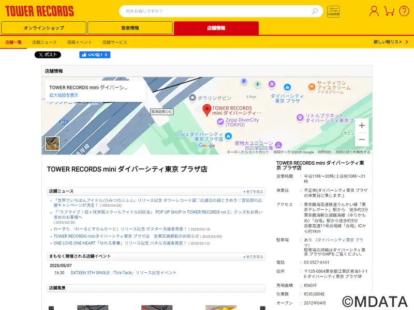This screenshot has height=310, width=414.
Task: Open the 店舗一覧 submenu item
Action: [x=13, y=42]
